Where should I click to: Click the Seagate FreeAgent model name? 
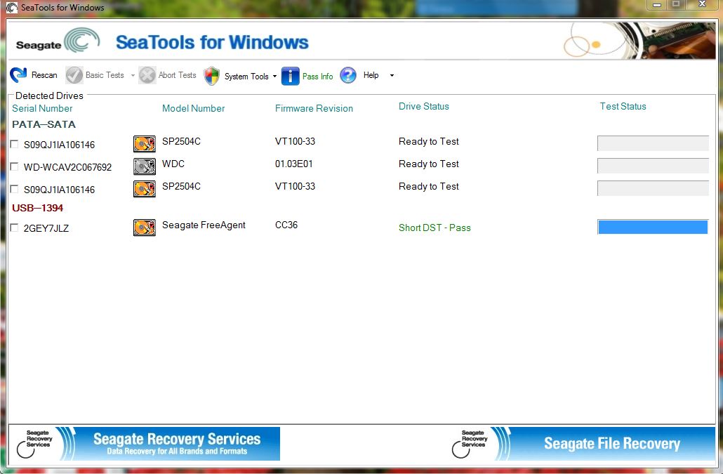(x=204, y=225)
